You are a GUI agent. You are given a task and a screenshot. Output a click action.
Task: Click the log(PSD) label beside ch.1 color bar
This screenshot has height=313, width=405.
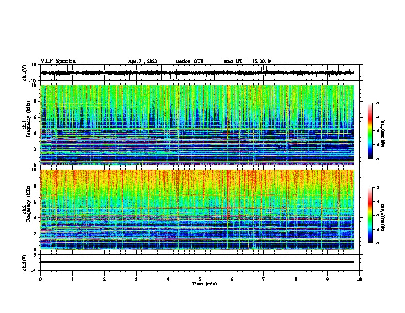pyautogui.click(x=382, y=133)
